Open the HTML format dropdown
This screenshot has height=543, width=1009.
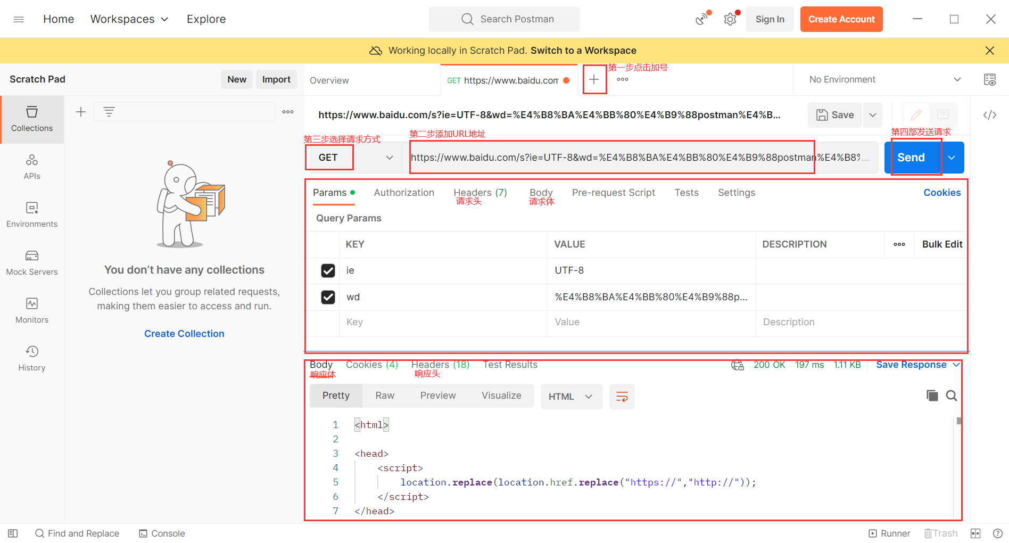point(572,397)
